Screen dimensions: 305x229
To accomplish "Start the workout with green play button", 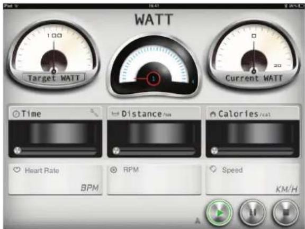I will point(219,213).
